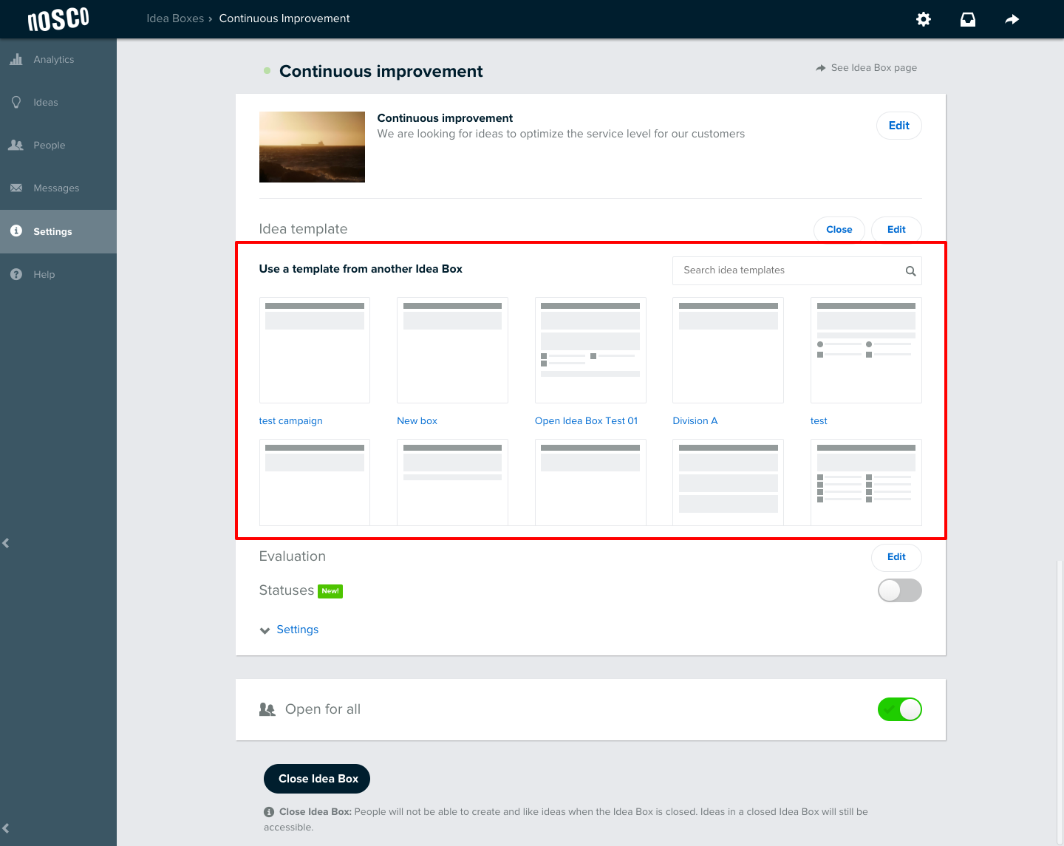Screen dimensions: 1064x846
Task: Edit the Evaluation section
Action: (x=896, y=557)
